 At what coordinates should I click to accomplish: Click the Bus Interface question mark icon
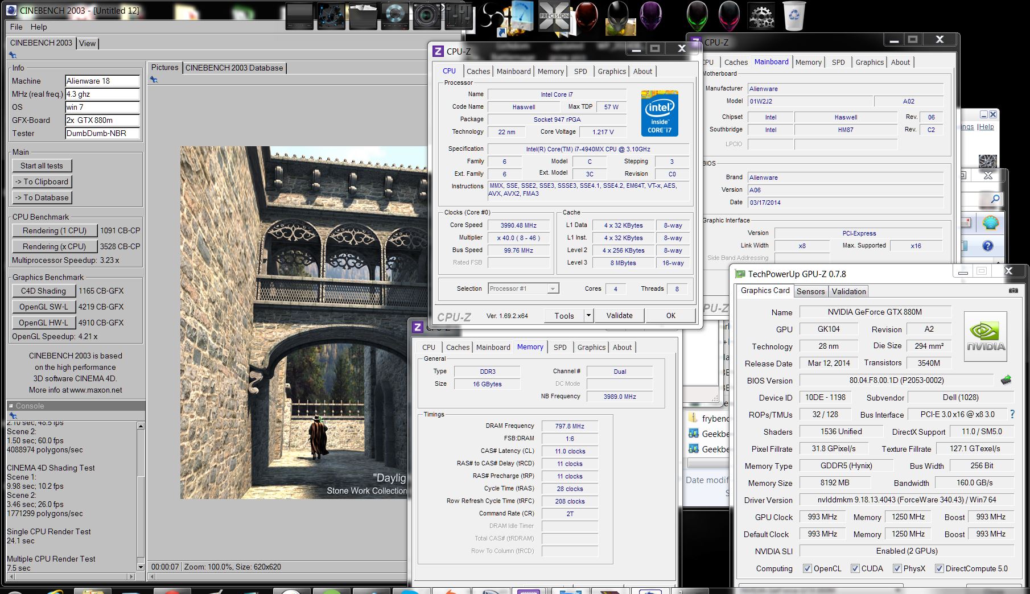point(1012,414)
